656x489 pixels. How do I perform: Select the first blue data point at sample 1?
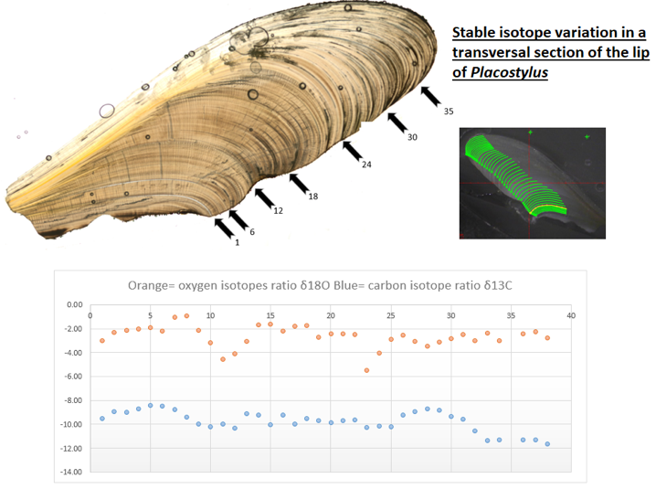(102, 419)
